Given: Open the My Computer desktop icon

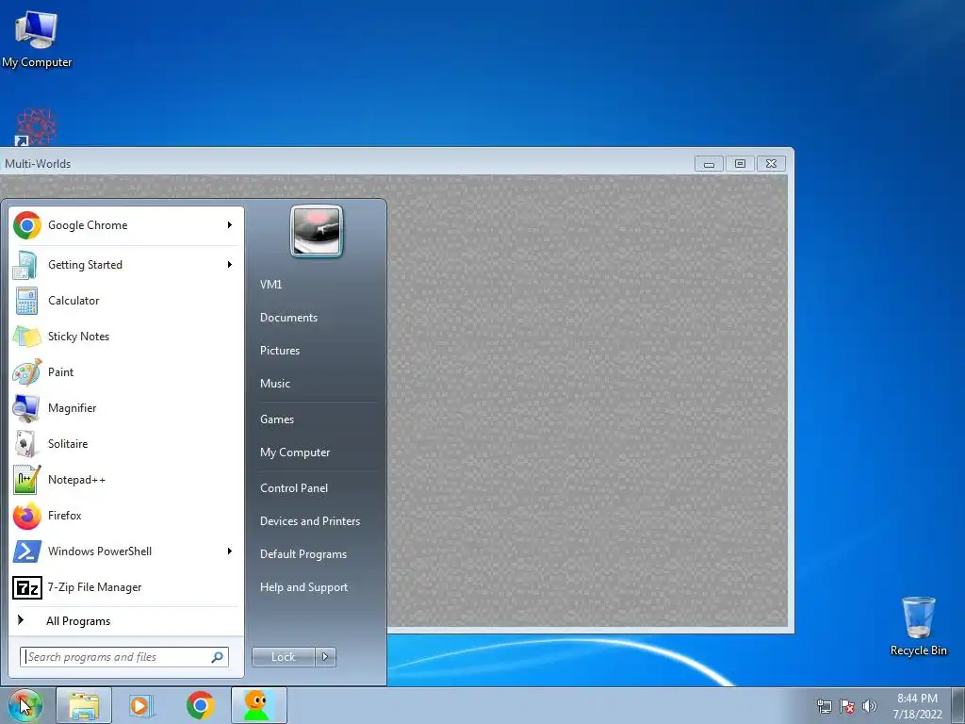Looking at the screenshot, I should click(37, 39).
